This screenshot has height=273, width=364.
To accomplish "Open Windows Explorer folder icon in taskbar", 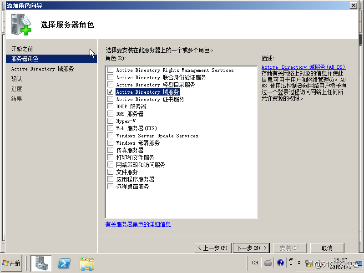I will tap(87, 264).
